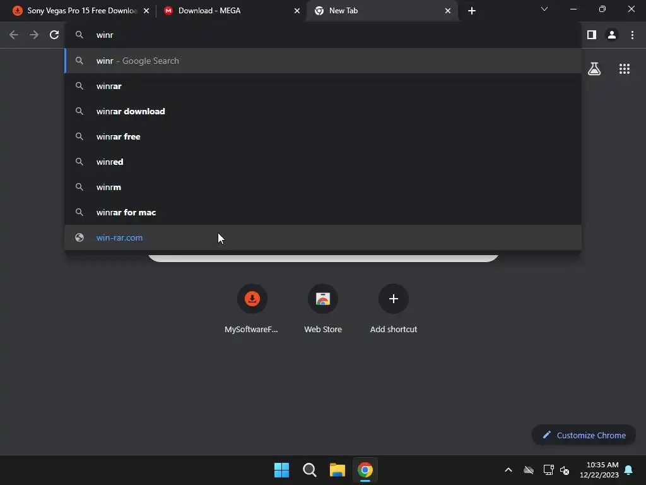Screen dimensions: 646x485
Task: Click the muted volume tray icon
Action: coord(565,470)
